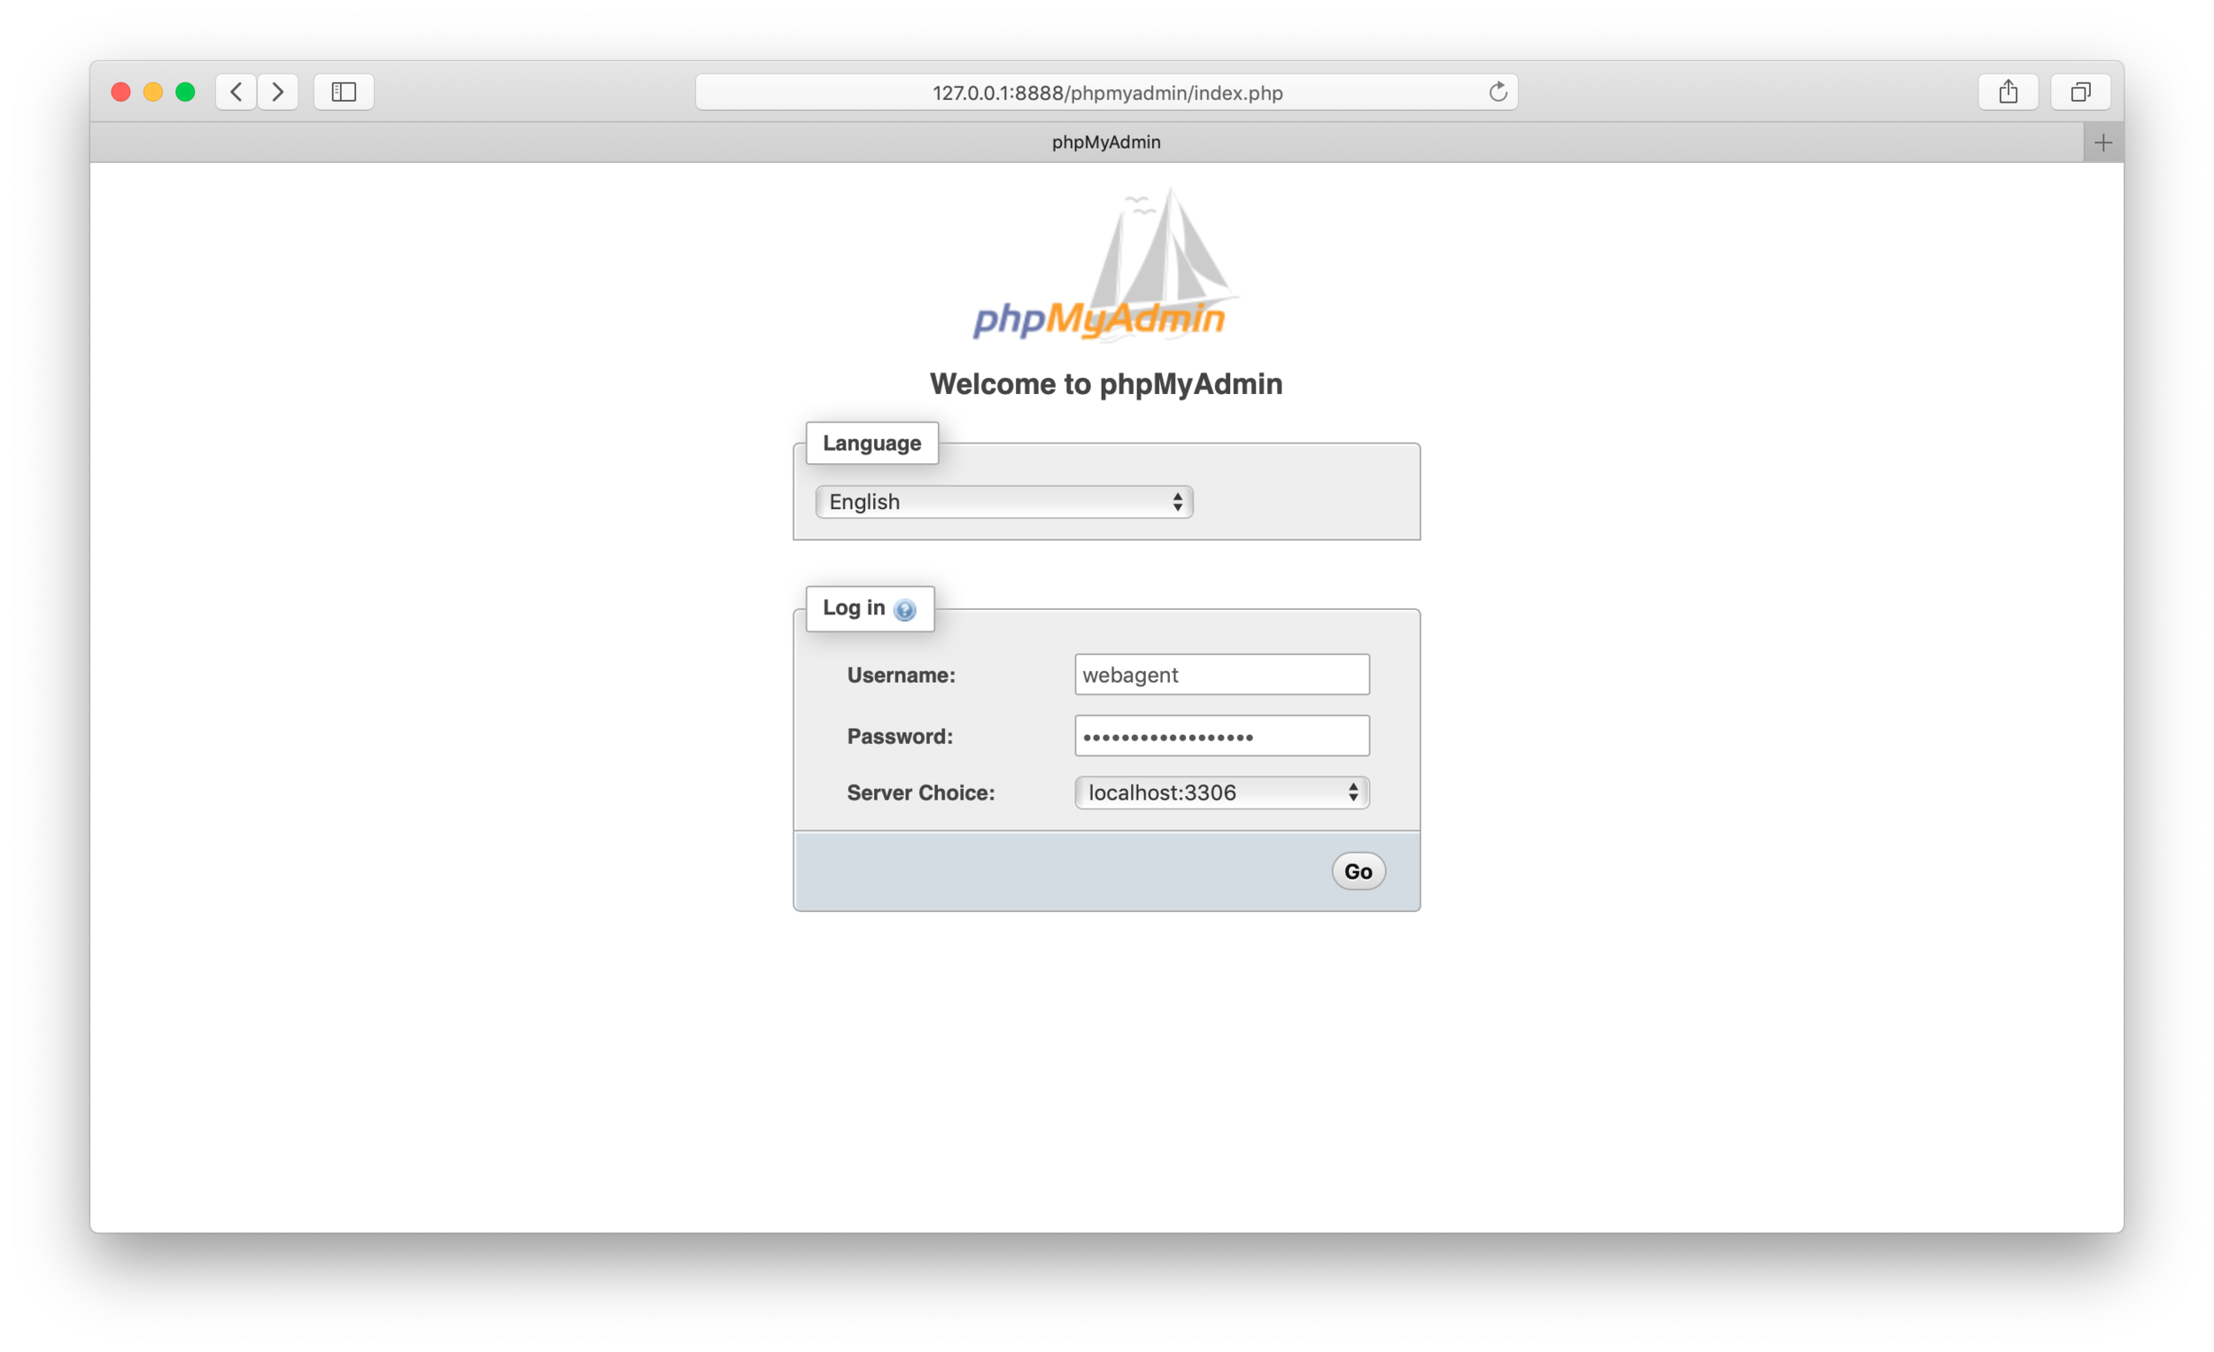This screenshot has width=2214, height=1352.
Task: Reload the page with the refresh icon
Action: point(1497,91)
